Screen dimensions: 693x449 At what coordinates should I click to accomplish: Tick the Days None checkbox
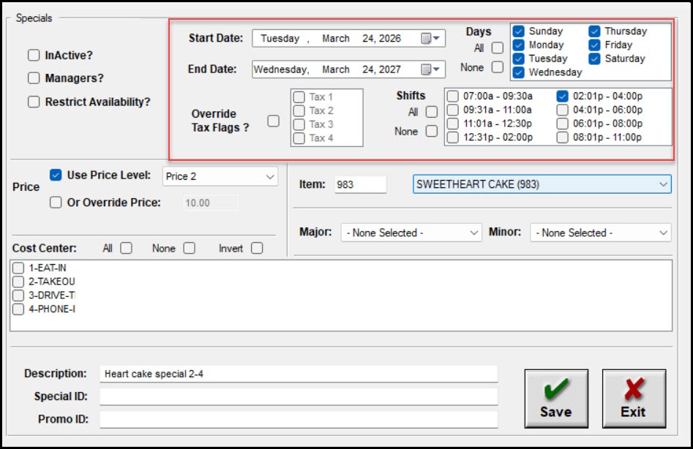click(x=498, y=67)
